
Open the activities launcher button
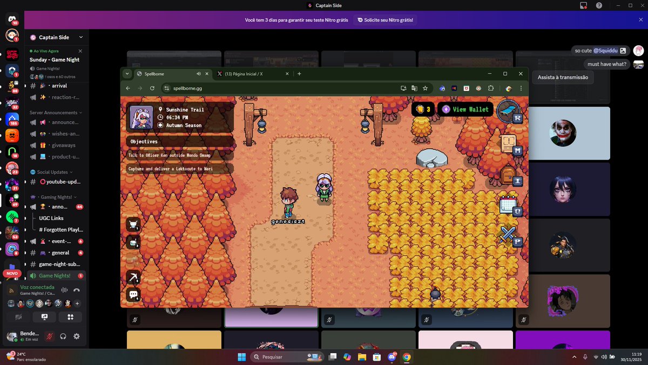(70, 317)
